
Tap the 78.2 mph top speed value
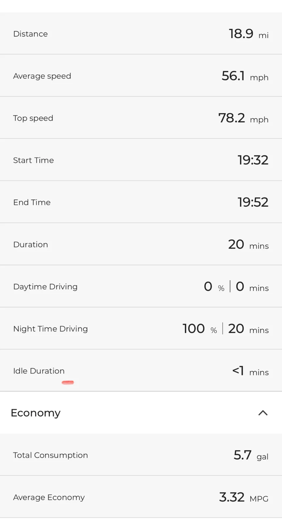point(243,118)
